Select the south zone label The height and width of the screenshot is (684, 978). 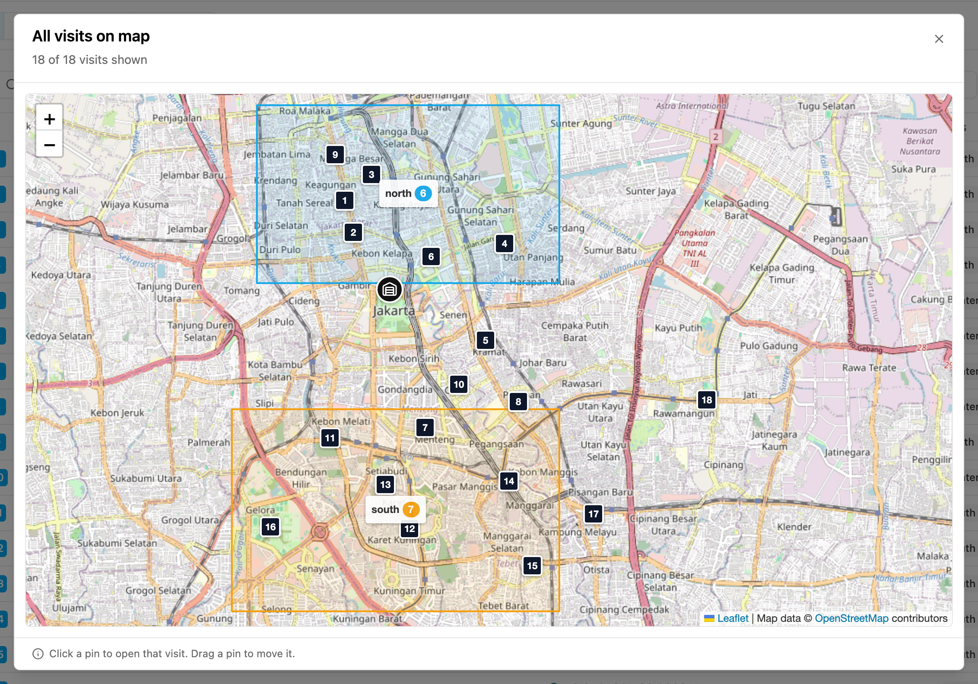click(395, 510)
